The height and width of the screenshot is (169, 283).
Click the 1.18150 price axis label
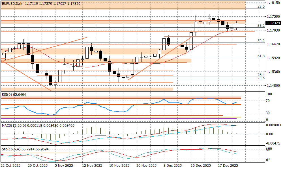(x=273, y=3)
